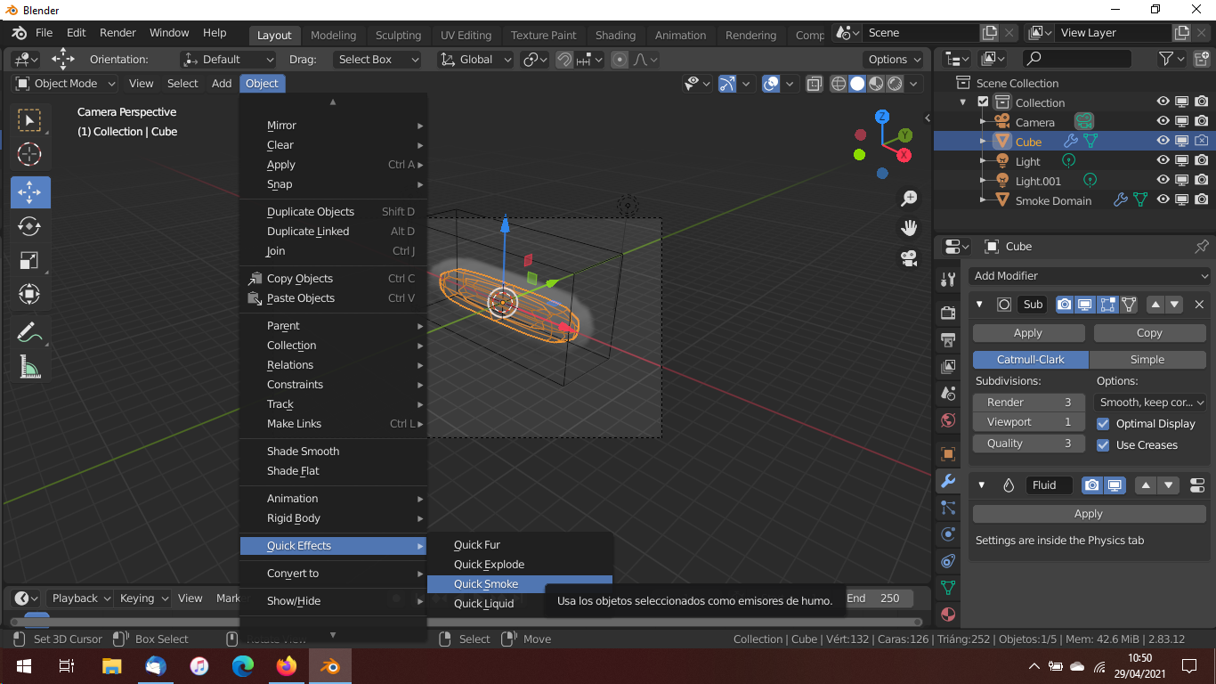Open the Global transform orientation dropdown
This screenshot has height=684, width=1216.
click(476, 60)
